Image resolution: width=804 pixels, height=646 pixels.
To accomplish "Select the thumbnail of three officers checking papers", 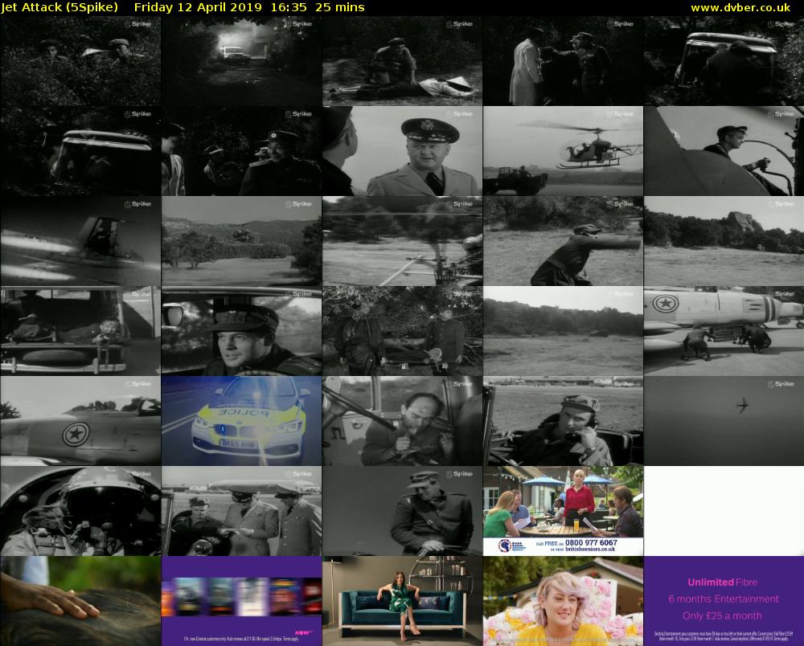I will [241, 511].
